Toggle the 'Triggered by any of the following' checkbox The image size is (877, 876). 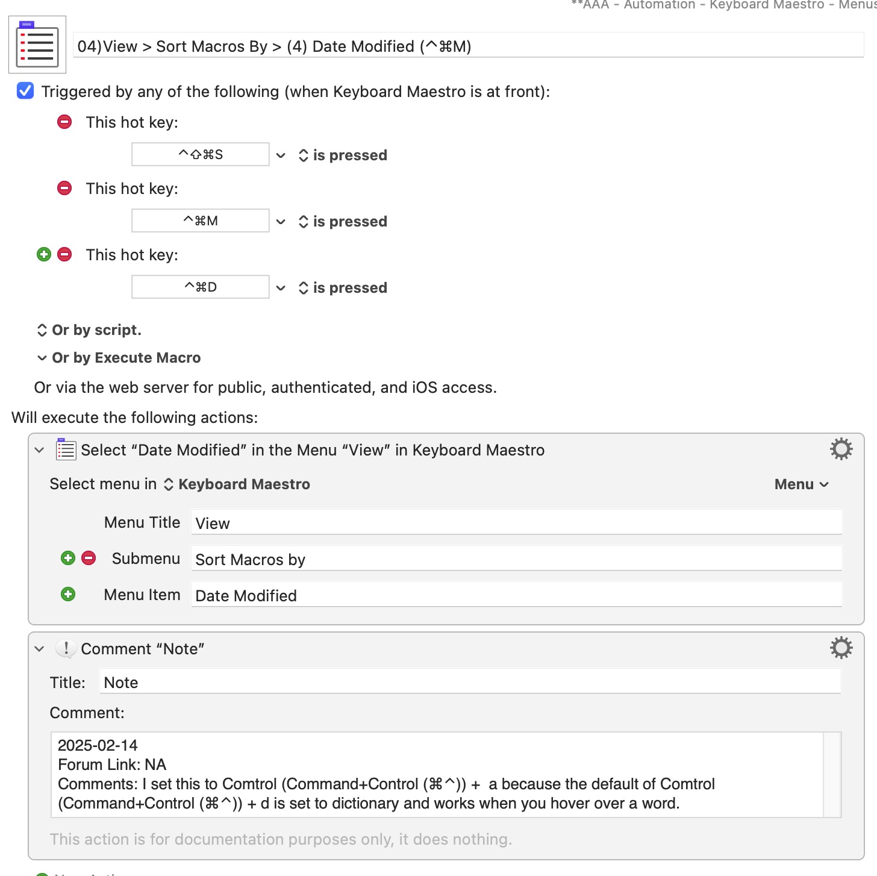tap(25, 91)
